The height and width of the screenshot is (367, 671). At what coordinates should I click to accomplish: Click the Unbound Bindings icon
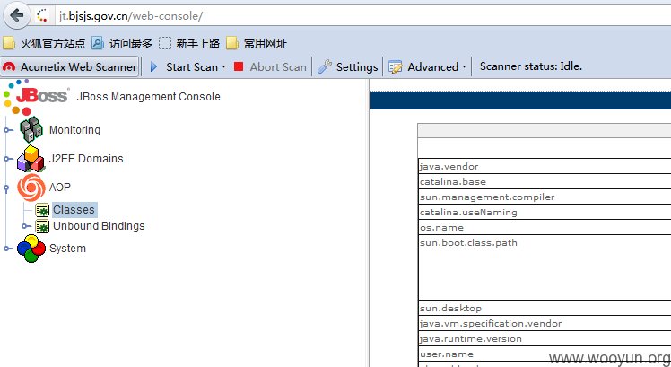tap(42, 226)
